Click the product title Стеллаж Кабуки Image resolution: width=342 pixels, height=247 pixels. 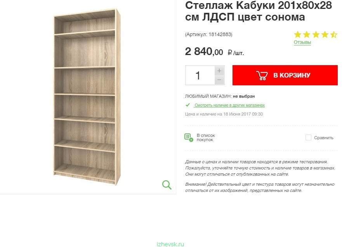(x=259, y=11)
